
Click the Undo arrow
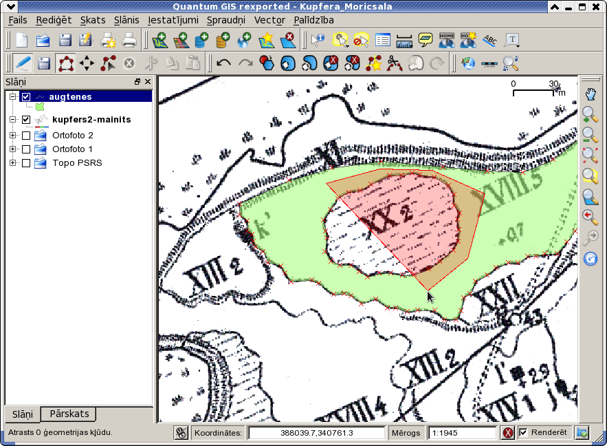pos(223,63)
